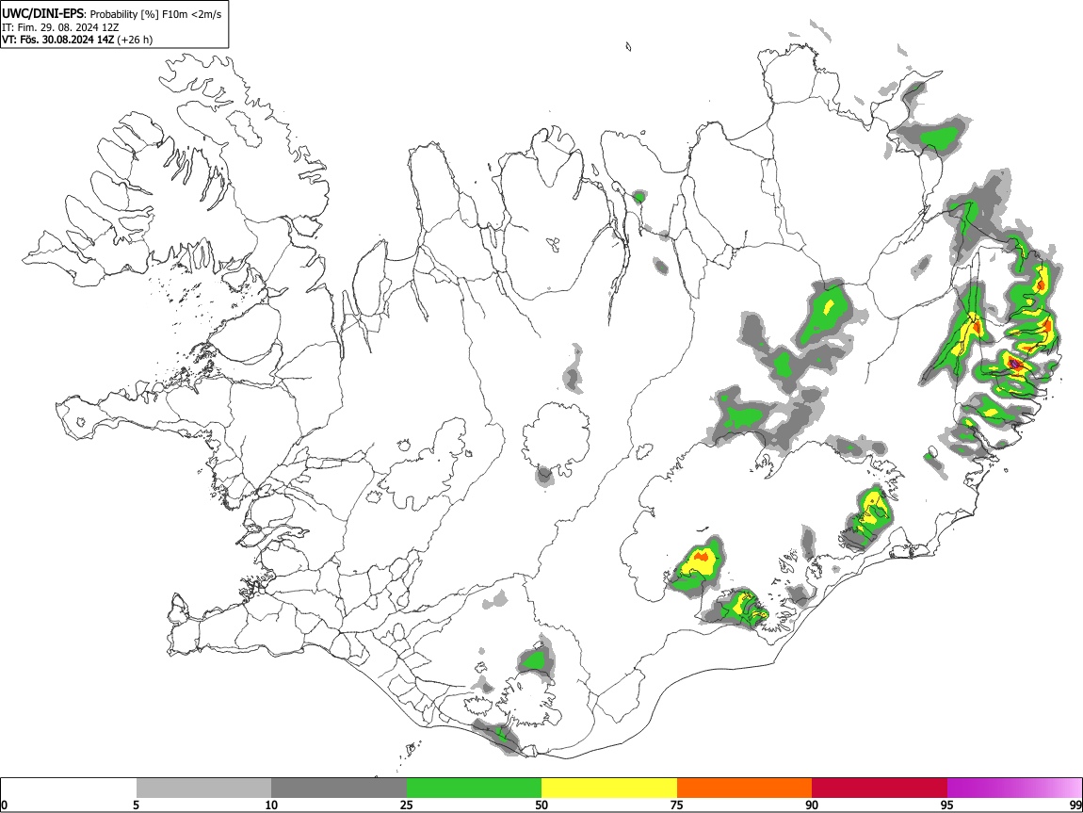The height and width of the screenshot is (813, 1083).
Task: Click the legend tick label '25'
Action: pos(407,805)
